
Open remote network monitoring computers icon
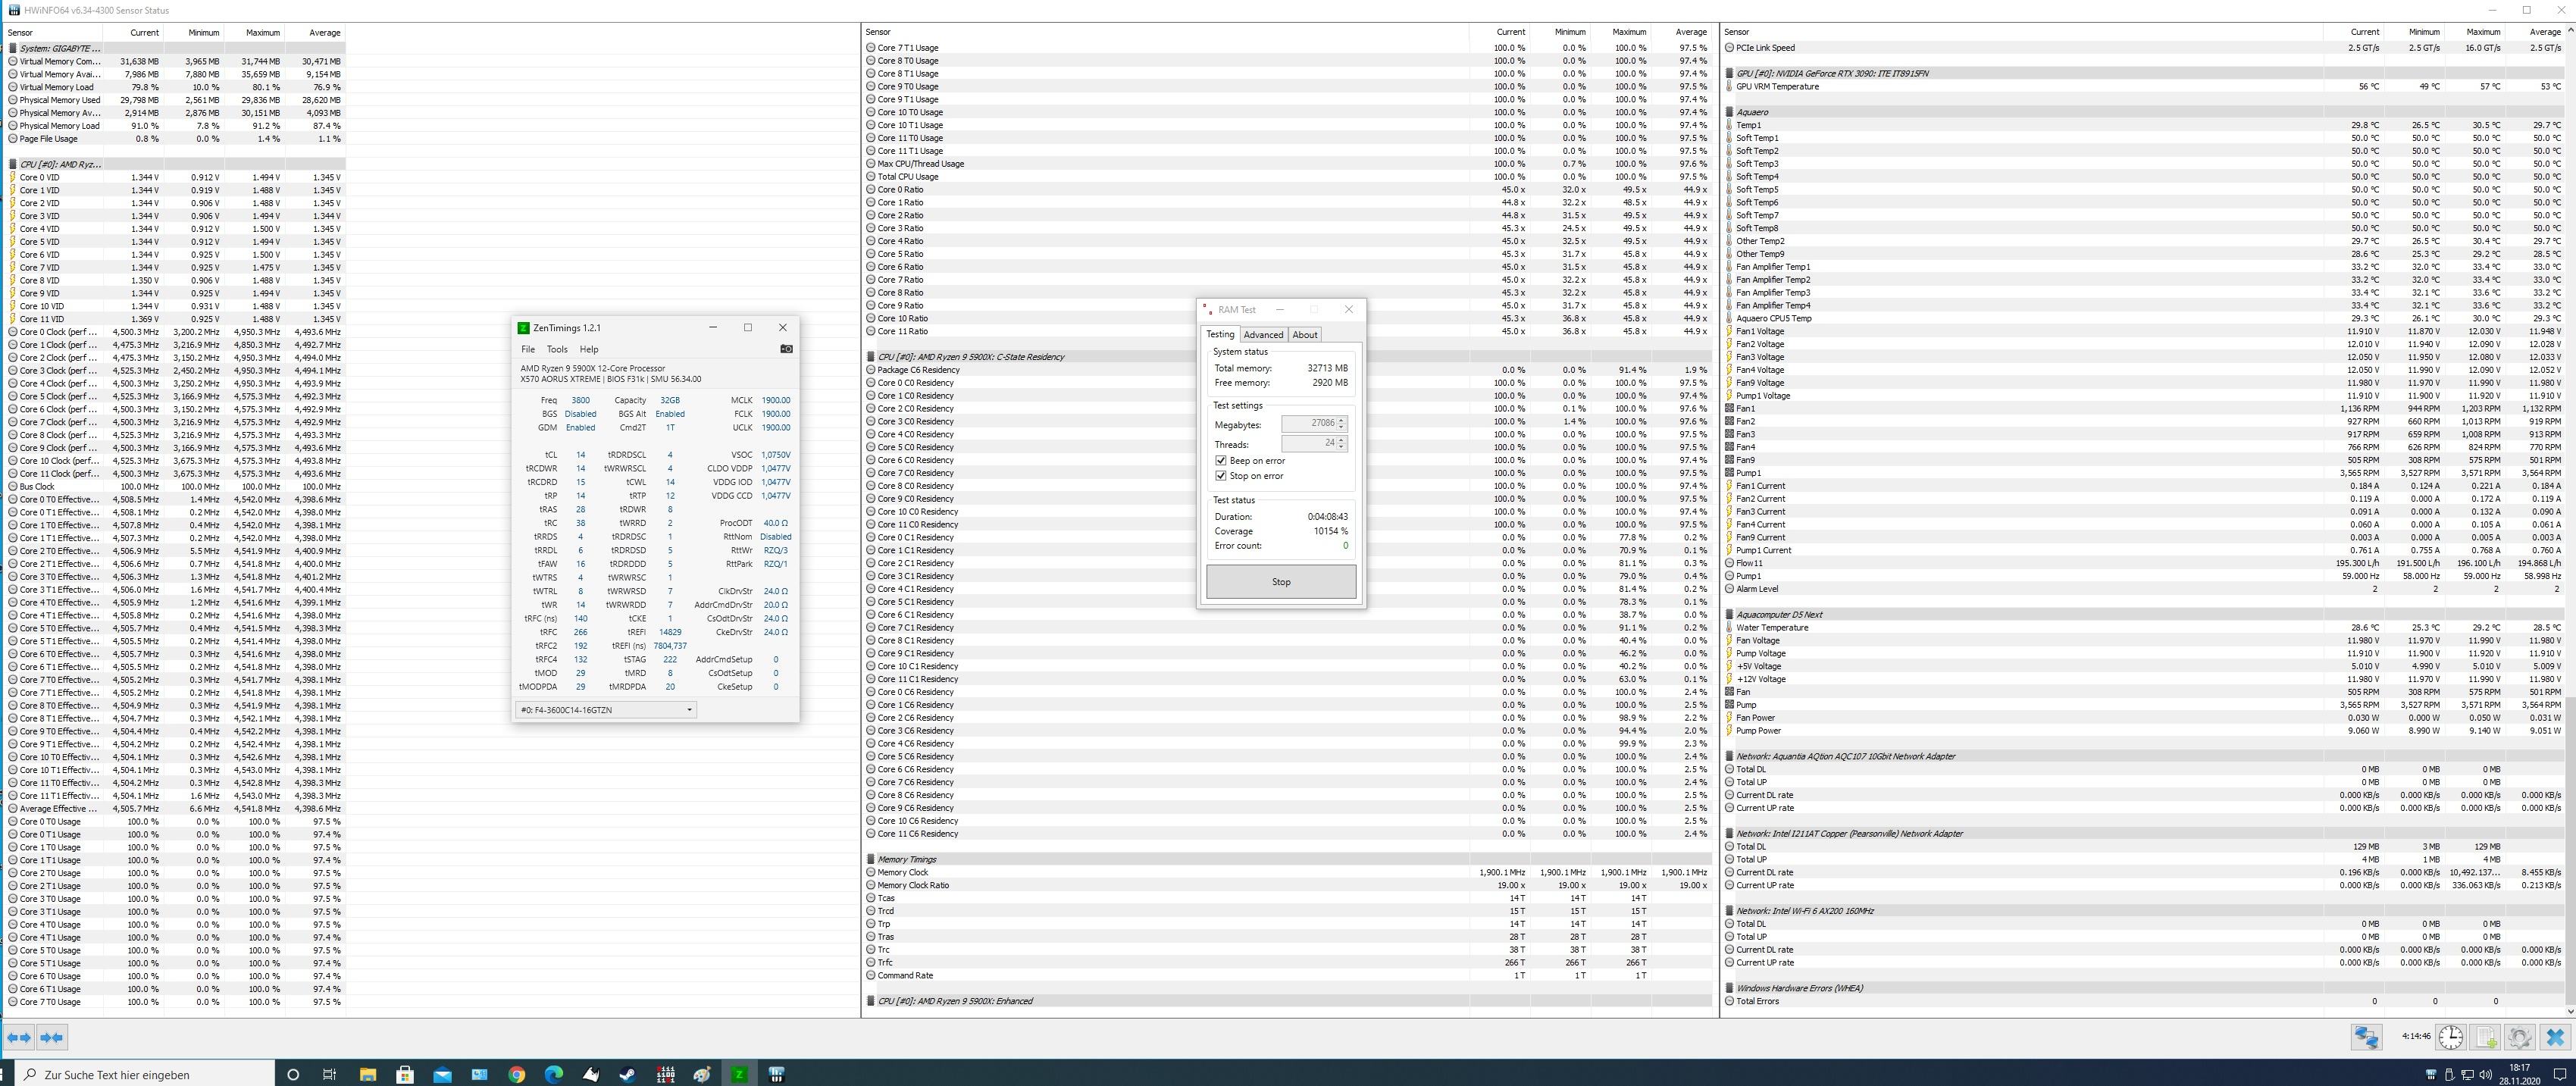(2366, 1037)
